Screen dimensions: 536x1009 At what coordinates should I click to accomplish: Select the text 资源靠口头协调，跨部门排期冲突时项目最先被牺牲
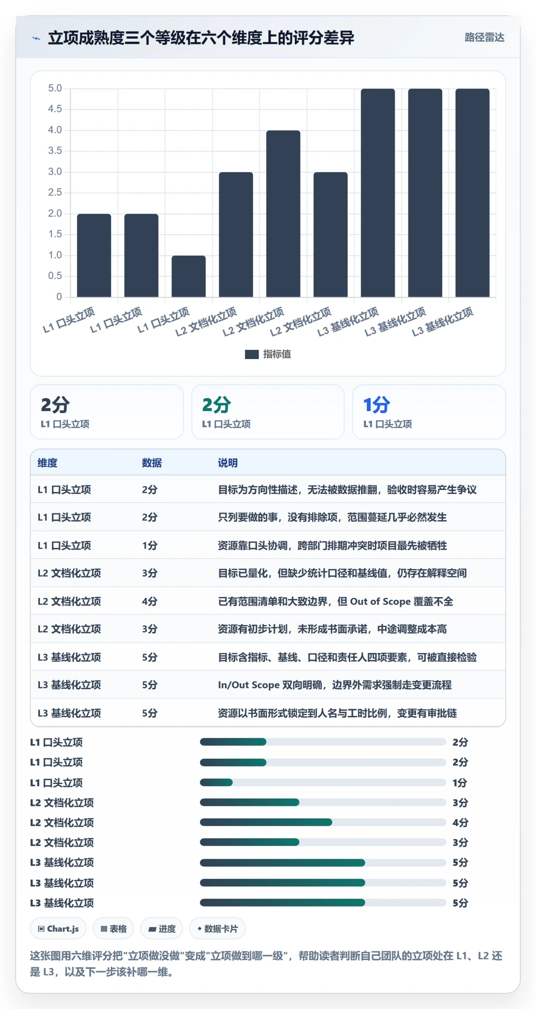click(x=332, y=545)
